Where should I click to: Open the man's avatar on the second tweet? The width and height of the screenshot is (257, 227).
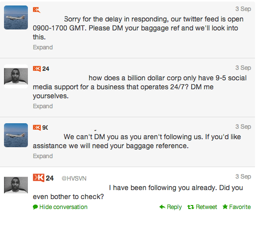pyautogui.click(x=16, y=76)
